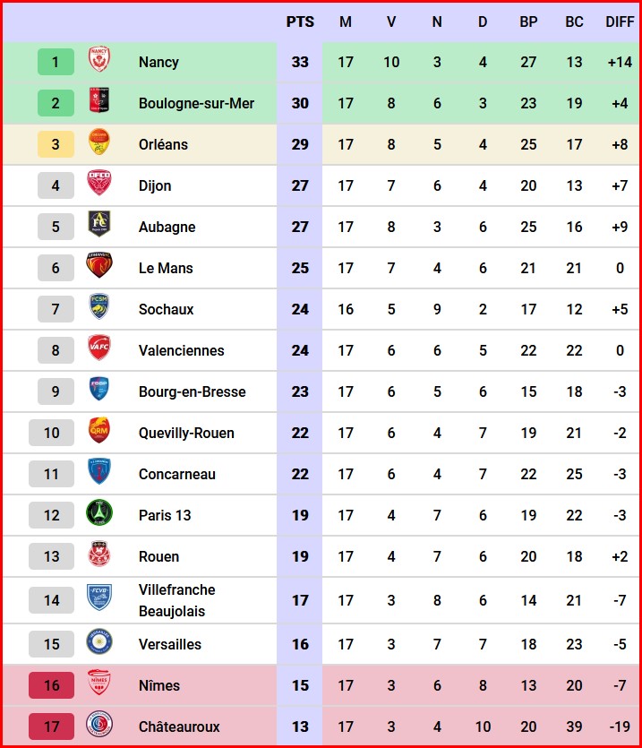Click Sochaux's 16 matches played cell
This screenshot has height=748, width=642.
point(346,309)
